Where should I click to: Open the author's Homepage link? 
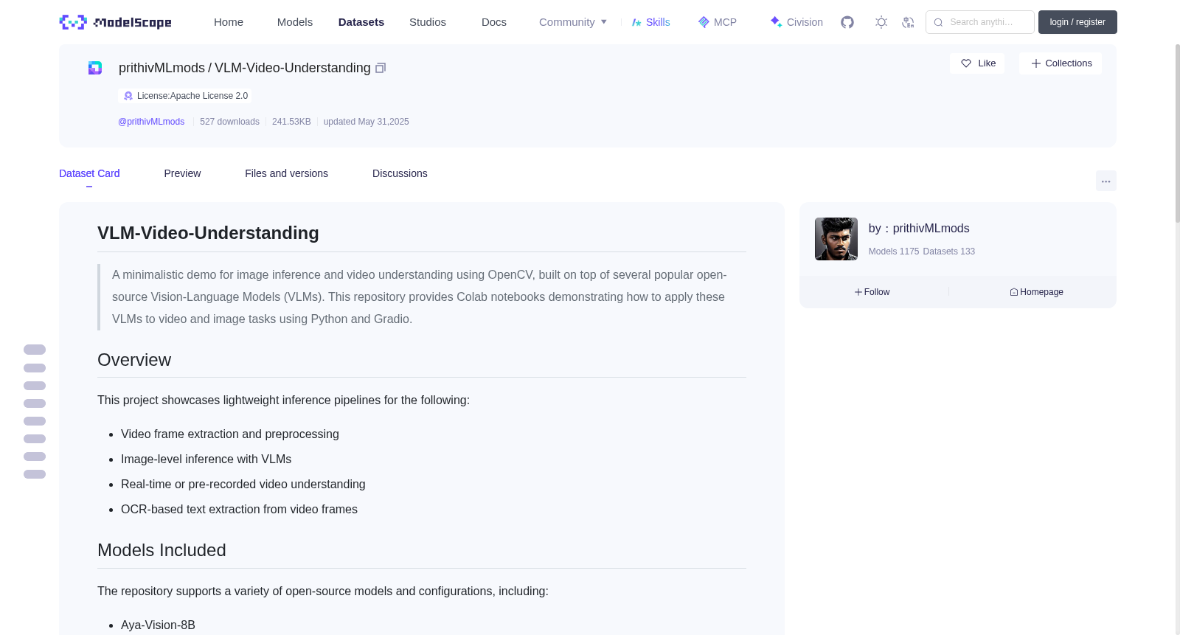[x=1041, y=292]
